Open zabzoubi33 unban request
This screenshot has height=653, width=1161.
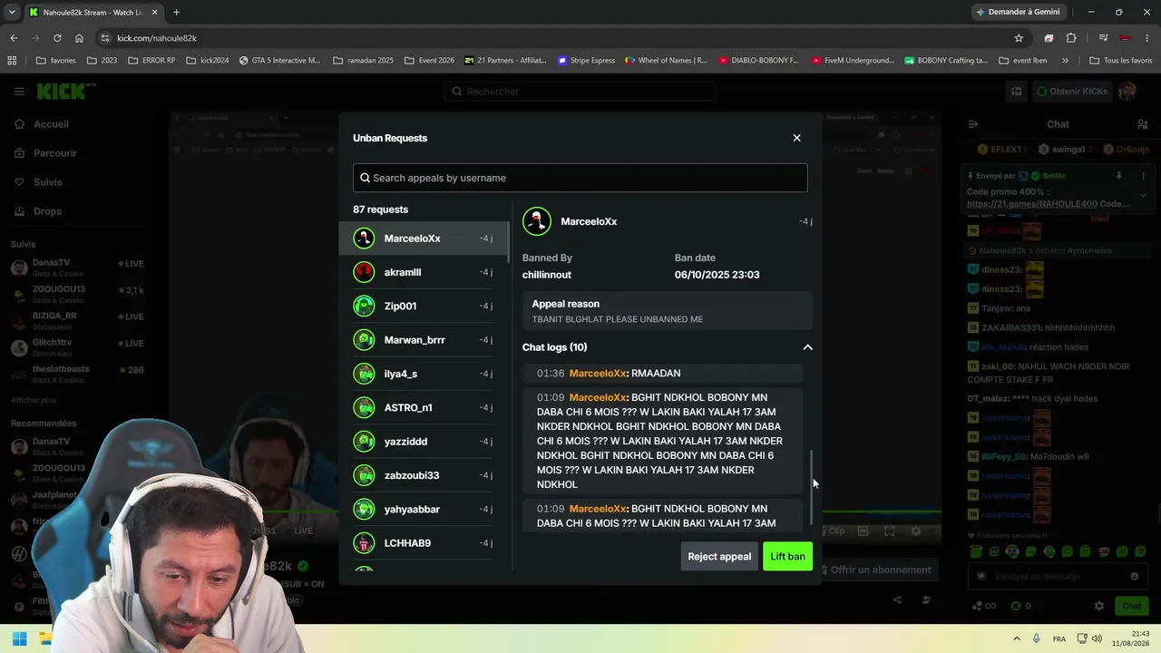click(424, 475)
